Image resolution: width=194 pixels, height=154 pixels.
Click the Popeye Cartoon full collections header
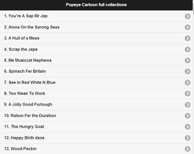pos(96,5)
